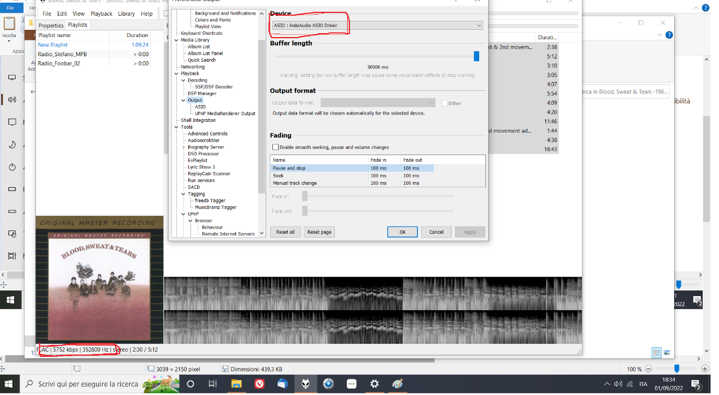Click the Focus assist moon icon
Viewport: 719px width, 395px height.
click(12, 144)
